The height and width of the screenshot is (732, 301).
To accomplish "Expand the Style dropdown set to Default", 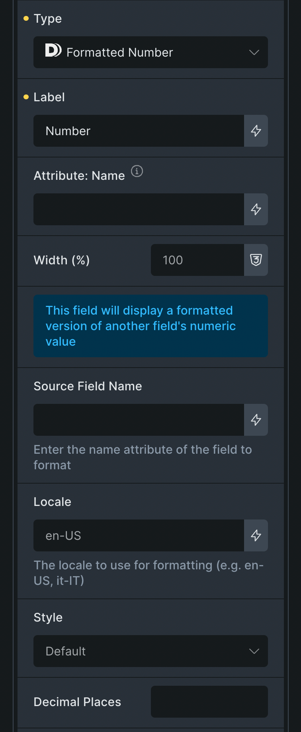I will click(x=150, y=651).
